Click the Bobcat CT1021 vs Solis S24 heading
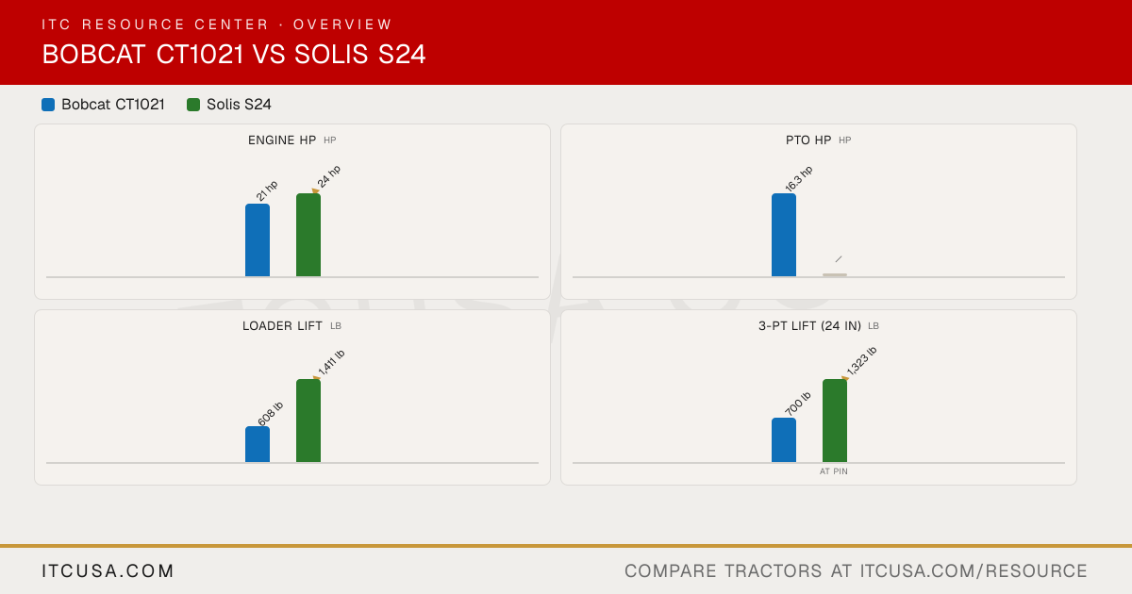This screenshot has height=594, width=1132. tap(234, 55)
